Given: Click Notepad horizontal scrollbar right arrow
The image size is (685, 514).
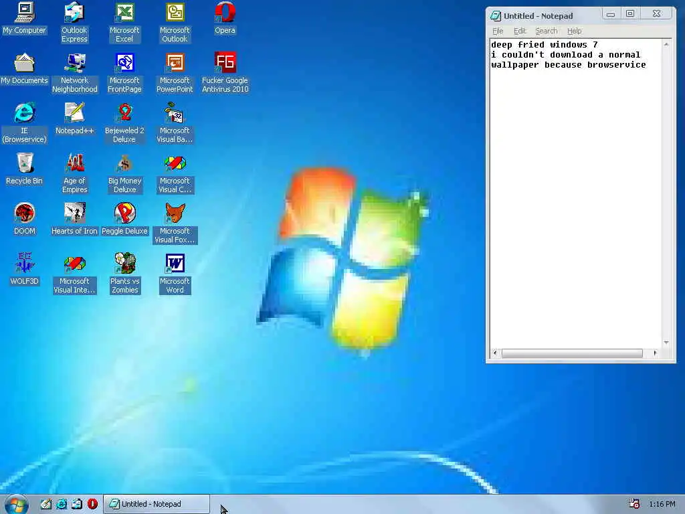Looking at the screenshot, I should 655,353.
